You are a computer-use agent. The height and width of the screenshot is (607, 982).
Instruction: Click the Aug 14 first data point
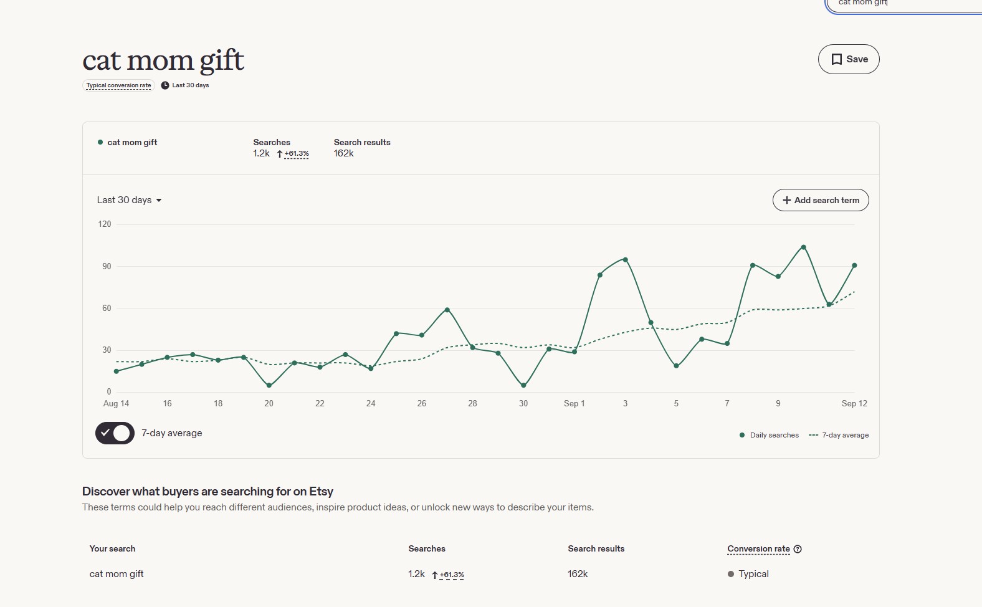[117, 371]
